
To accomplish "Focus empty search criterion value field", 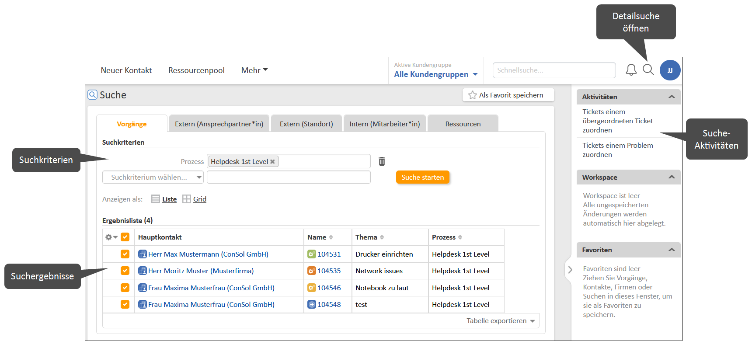I will (x=289, y=177).
